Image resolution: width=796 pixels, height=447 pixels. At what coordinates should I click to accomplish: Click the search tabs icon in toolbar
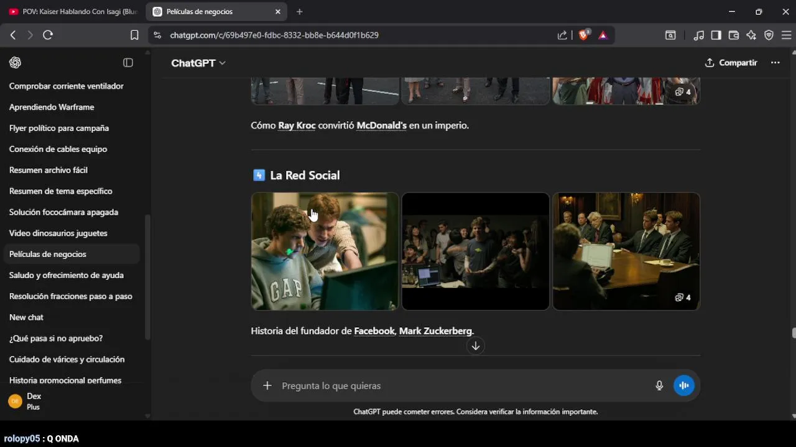(670, 35)
